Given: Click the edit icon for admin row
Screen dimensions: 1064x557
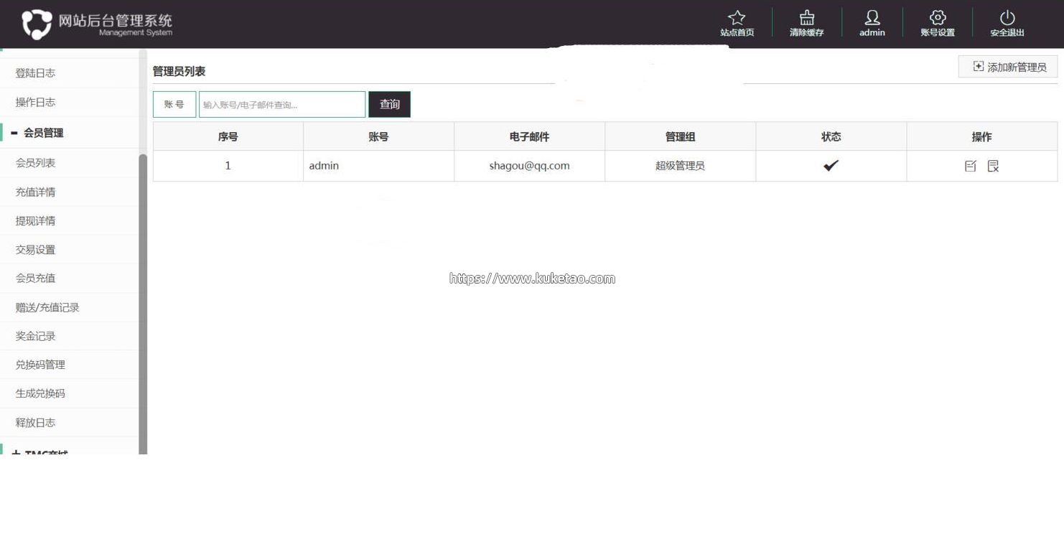Looking at the screenshot, I should (971, 166).
